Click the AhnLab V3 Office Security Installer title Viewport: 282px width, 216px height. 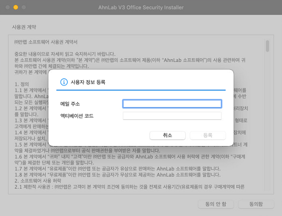(141, 8)
